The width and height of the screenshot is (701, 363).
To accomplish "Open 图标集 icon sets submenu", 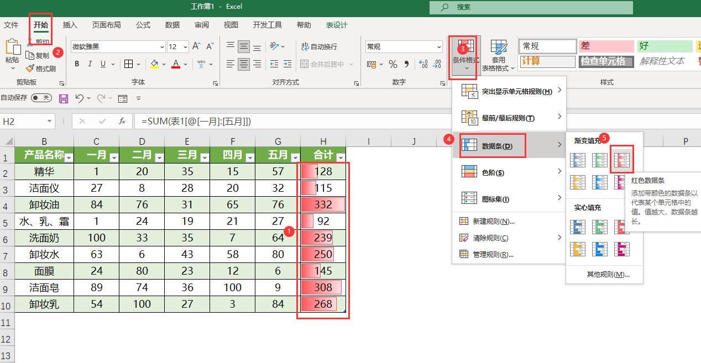I will tap(509, 199).
